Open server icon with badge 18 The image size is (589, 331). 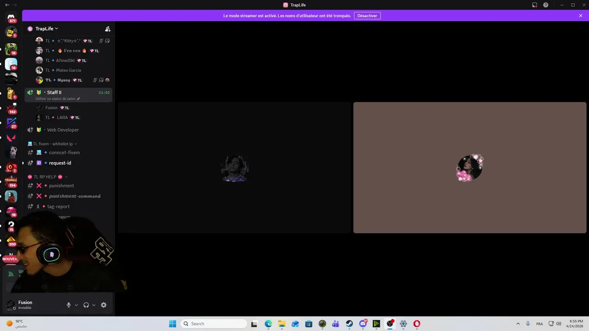point(11,211)
